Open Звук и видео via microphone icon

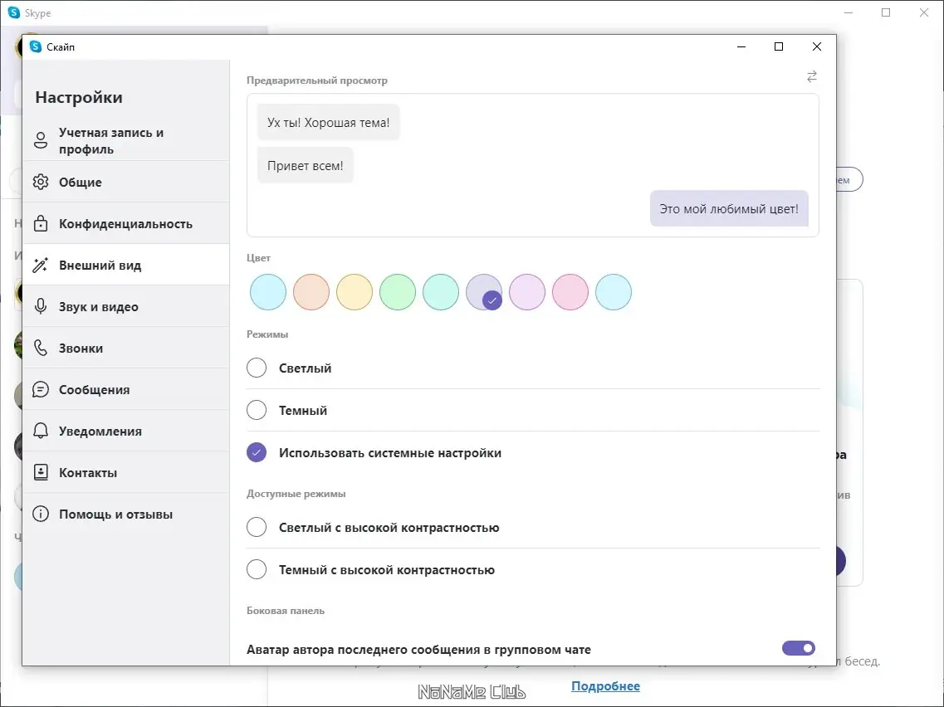click(40, 306)
